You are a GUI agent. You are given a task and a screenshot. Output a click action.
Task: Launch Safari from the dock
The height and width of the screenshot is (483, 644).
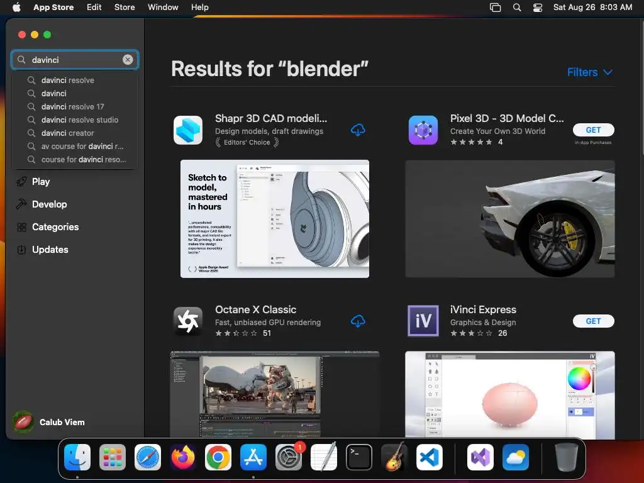point(148,457)
